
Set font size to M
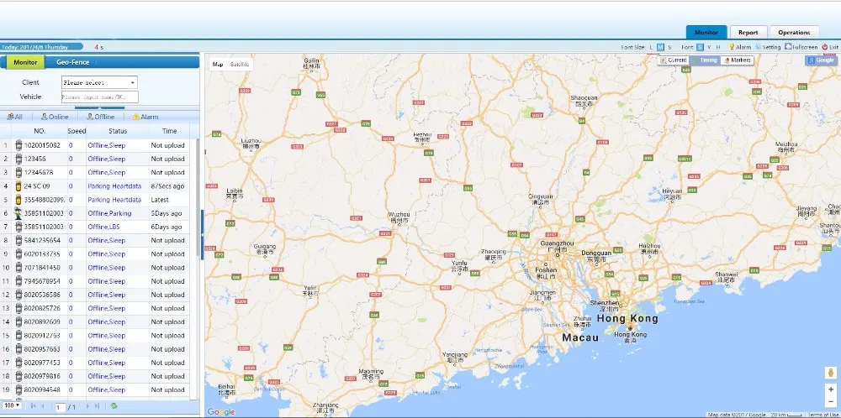660,47
